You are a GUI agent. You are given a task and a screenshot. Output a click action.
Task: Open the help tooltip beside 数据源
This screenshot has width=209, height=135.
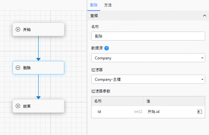[x=107, y=48]
